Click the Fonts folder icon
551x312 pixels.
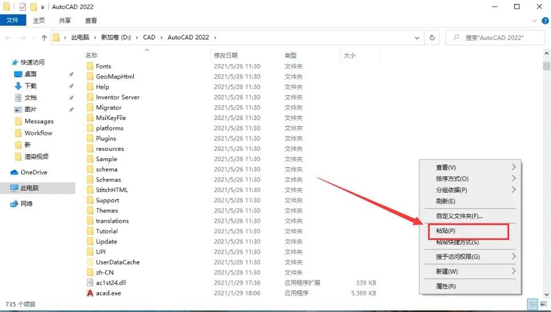(90, 66)
